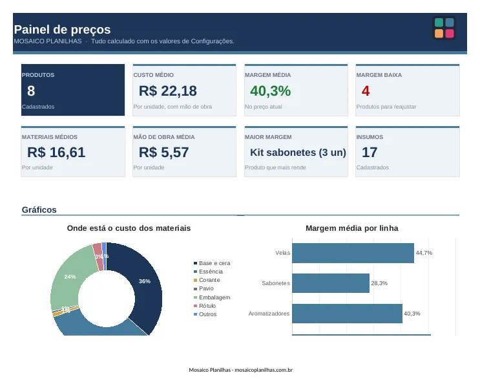Click the 'Velas' axis label
The width and height of the screenshot is (480, 386).
[x=282, y=253]
